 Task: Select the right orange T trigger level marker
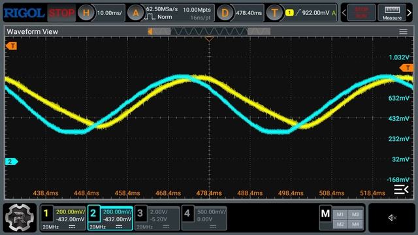pos(406,68)
